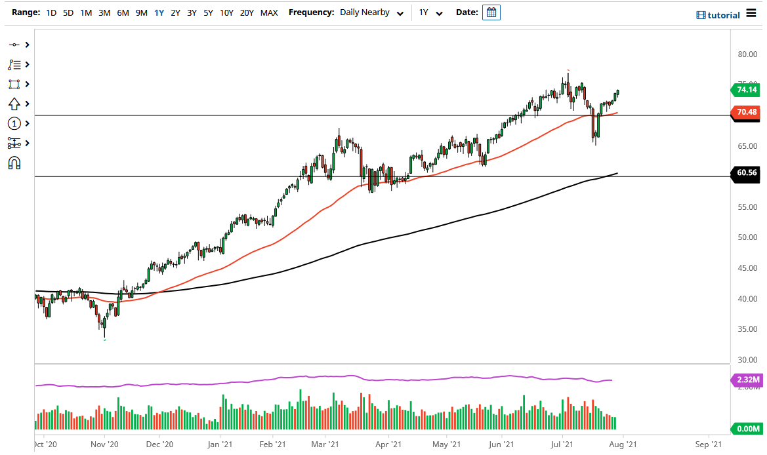Select the arrow annotation tool
Image resolution: width=767 pixels, height=455 pixels.
[13, 104]
